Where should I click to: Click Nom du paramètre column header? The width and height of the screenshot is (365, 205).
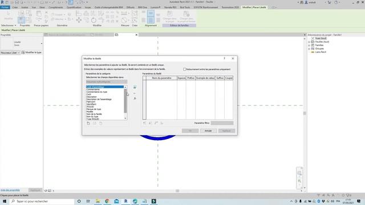161,78
